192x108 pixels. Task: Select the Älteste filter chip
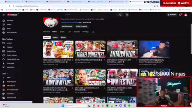pyautogui.click(x=63, y=37)
